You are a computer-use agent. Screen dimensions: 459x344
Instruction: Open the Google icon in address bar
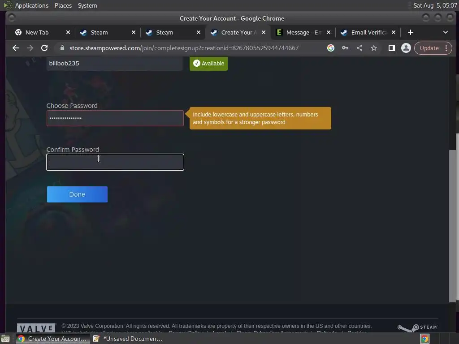pyautogui.click(x=331, y=48)
